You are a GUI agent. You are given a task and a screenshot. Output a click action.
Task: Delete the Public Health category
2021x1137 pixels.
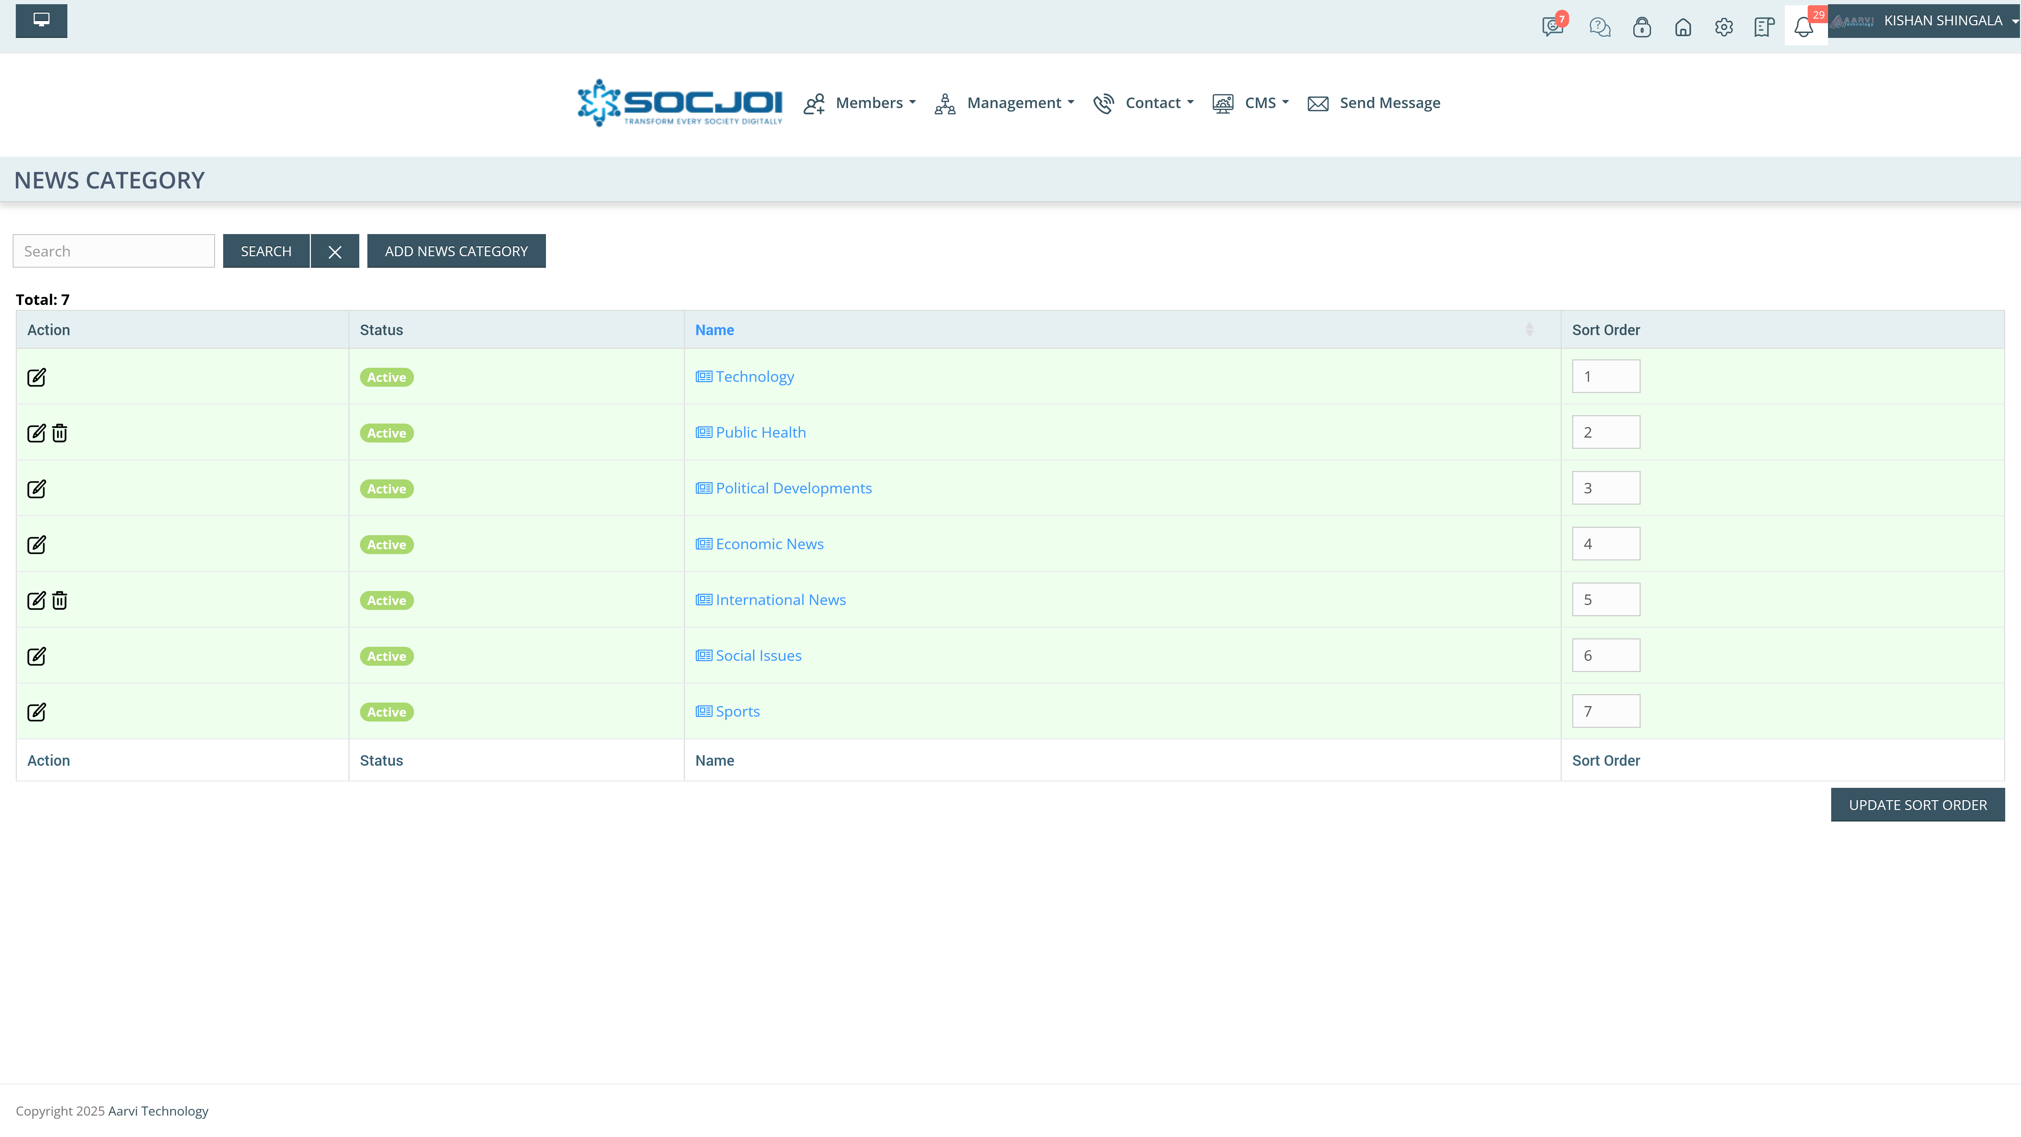(x=60, y=433)
